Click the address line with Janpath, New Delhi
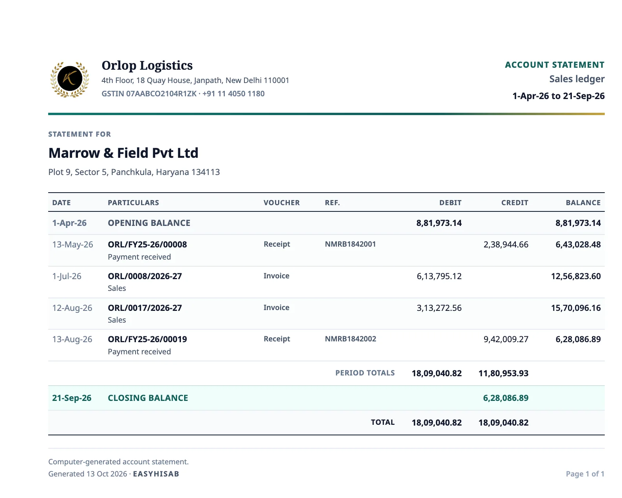The width and height of the screenshot is (622, 498). click(x=195, y=80)
